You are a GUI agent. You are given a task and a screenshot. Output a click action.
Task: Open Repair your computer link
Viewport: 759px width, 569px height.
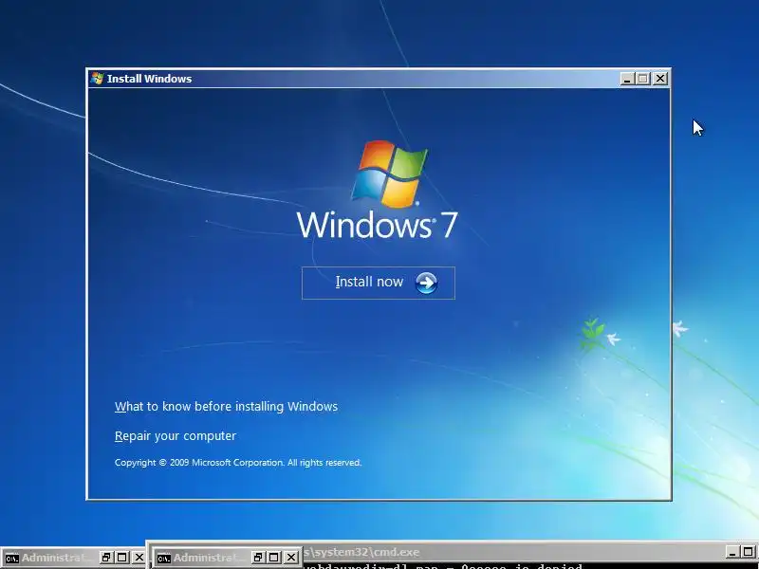coord(176,436)
